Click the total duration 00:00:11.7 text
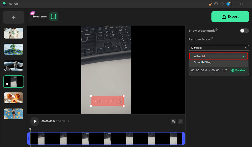Image resolution: width=252 pixels, height=147 pixels. coord(64,121)
